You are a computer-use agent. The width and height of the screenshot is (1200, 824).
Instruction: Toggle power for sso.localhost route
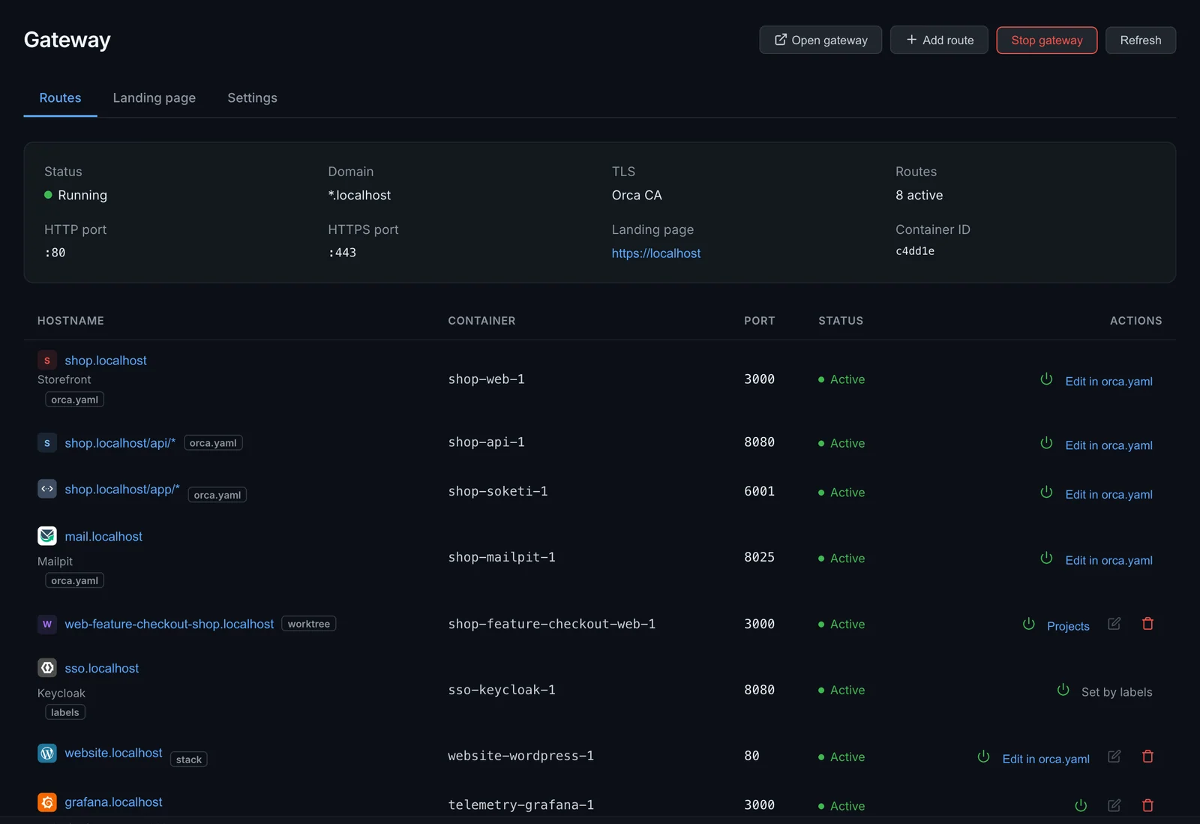[1063, 690]
